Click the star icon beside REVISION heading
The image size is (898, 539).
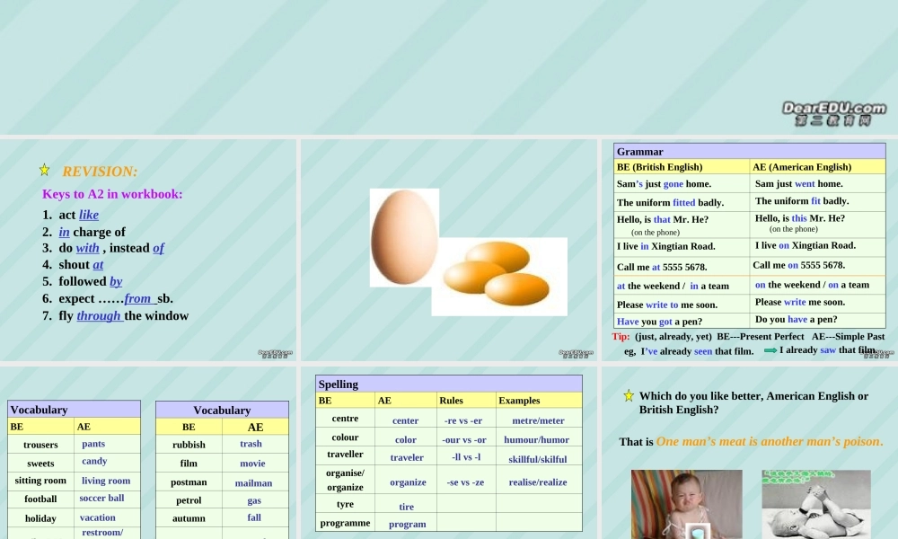[44, 170]
